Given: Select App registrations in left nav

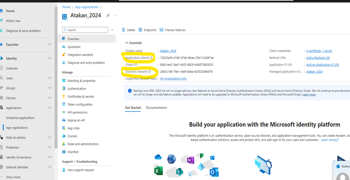Looking at the screenshot, I should pyautogui.click(x=17, y=128).
